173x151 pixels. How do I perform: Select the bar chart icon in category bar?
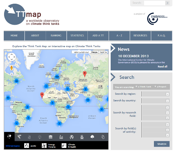(x=61, y=137)
